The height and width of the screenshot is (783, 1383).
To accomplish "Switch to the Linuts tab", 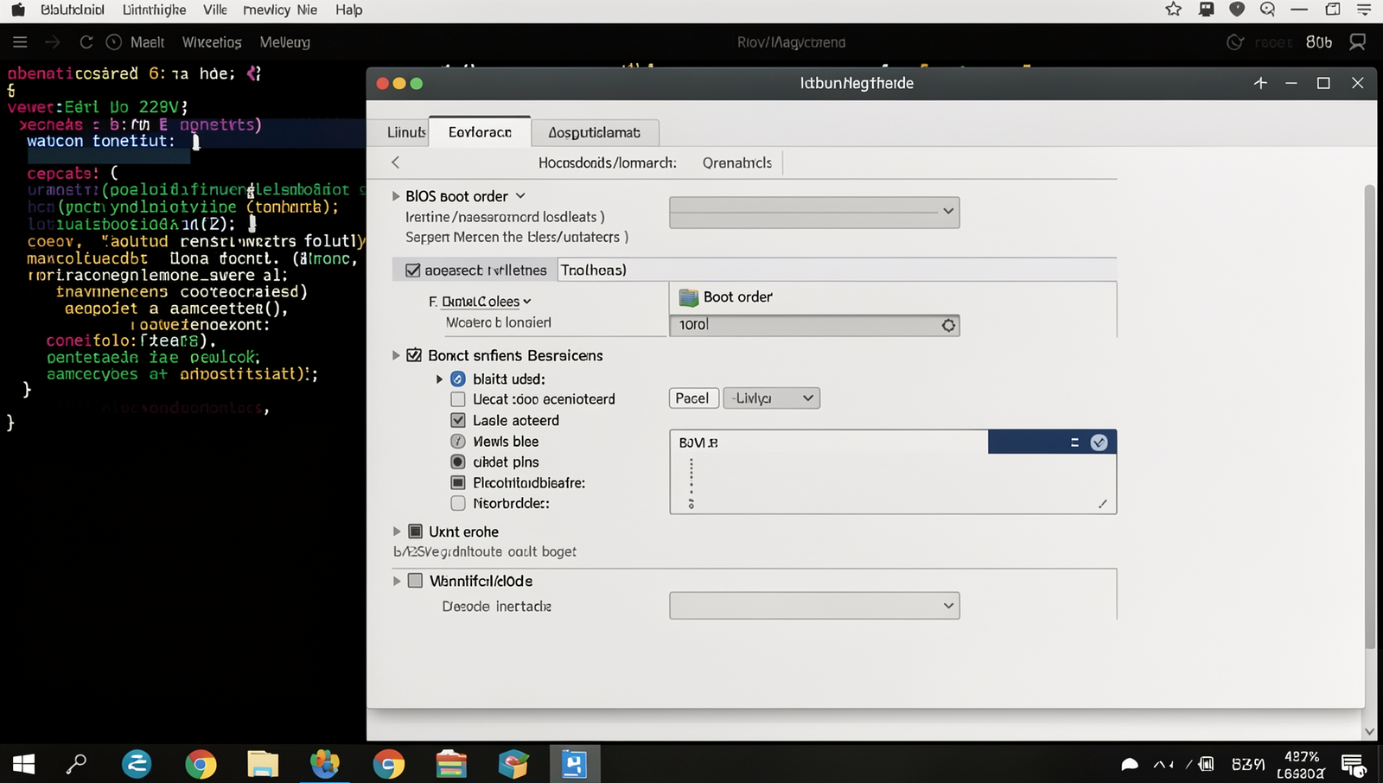I will click(406, 132).
